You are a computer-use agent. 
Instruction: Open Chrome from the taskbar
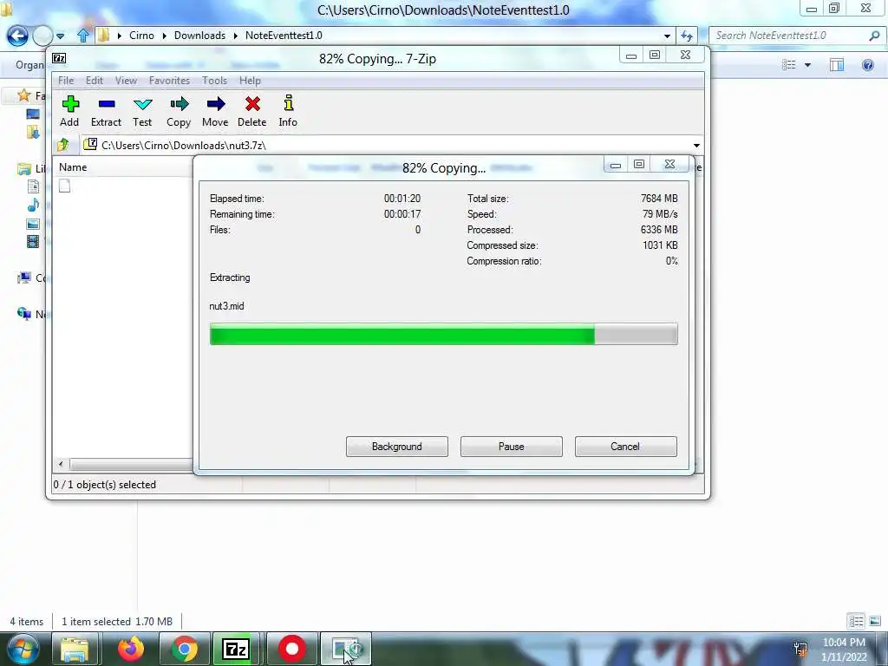pyautogui.click(x=185, y=649)
